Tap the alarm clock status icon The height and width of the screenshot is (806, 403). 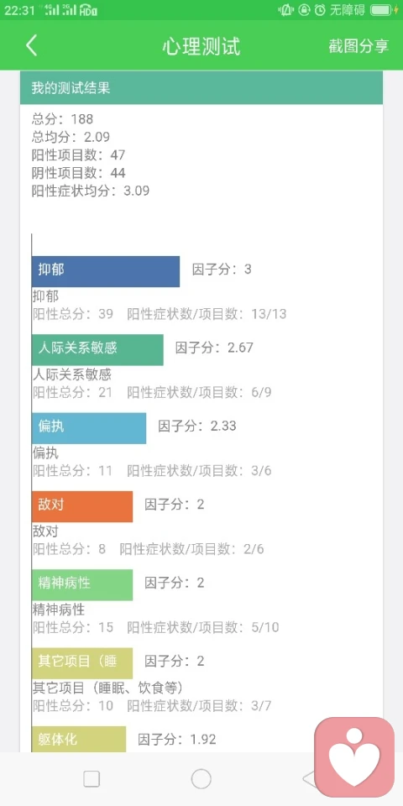(x=320, y=10)
